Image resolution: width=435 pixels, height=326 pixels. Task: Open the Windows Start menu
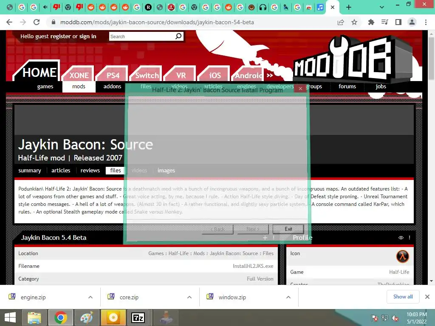pos(10,318)
